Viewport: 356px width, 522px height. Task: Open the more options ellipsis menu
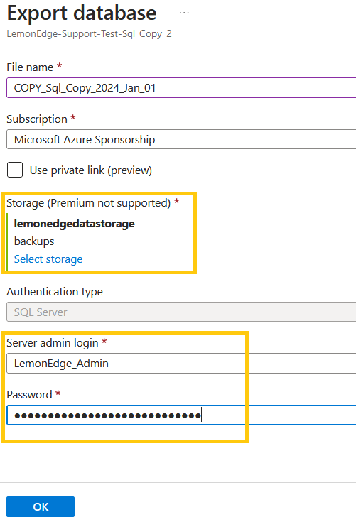tap(184, 13)
